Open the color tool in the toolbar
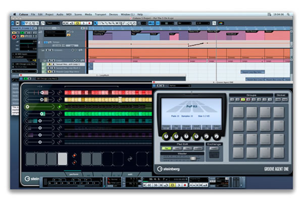 (x=221, y=23)
